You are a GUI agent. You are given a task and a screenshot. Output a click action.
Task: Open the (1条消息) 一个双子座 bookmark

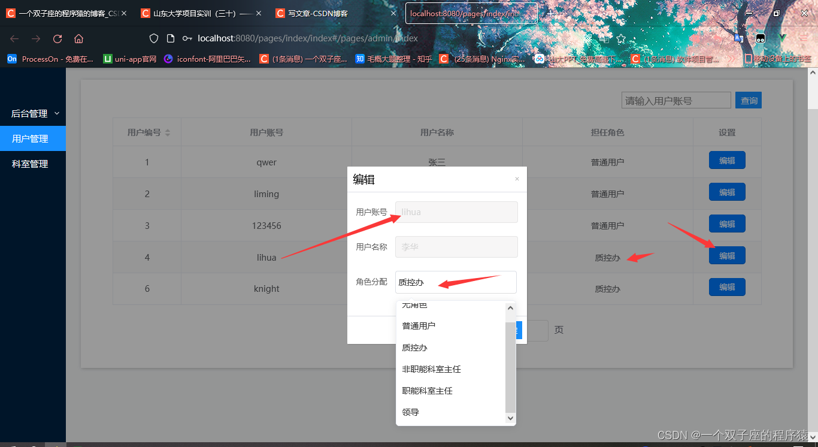point(304,59)
